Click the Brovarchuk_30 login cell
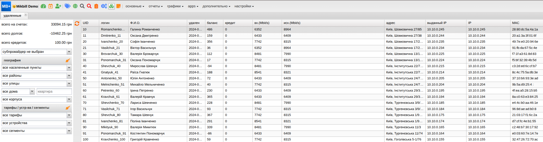The width and height of the screenshot is (543, 142). tap(114, 54)
